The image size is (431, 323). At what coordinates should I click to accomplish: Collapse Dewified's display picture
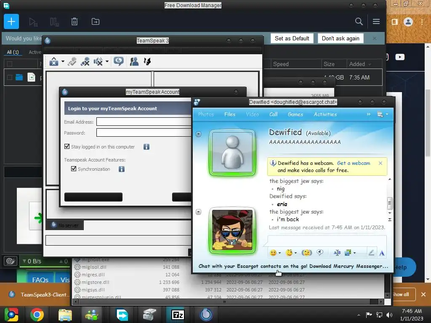click(x=199, y=134)
